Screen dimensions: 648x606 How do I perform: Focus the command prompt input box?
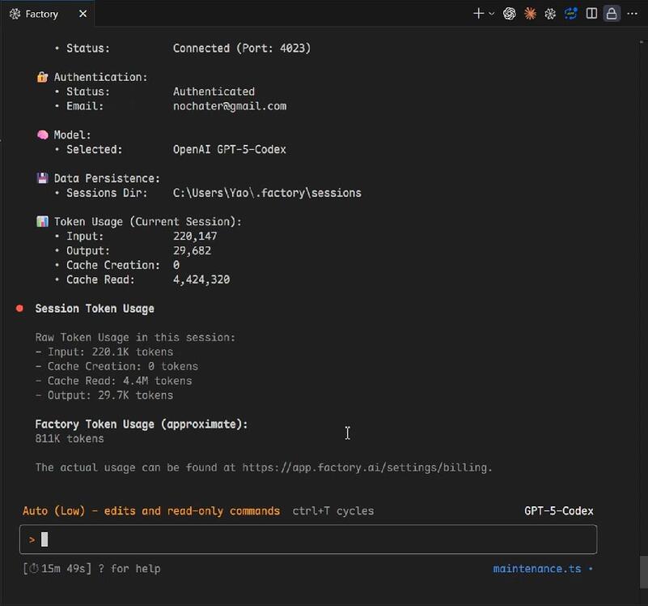(x=308, y=540)
